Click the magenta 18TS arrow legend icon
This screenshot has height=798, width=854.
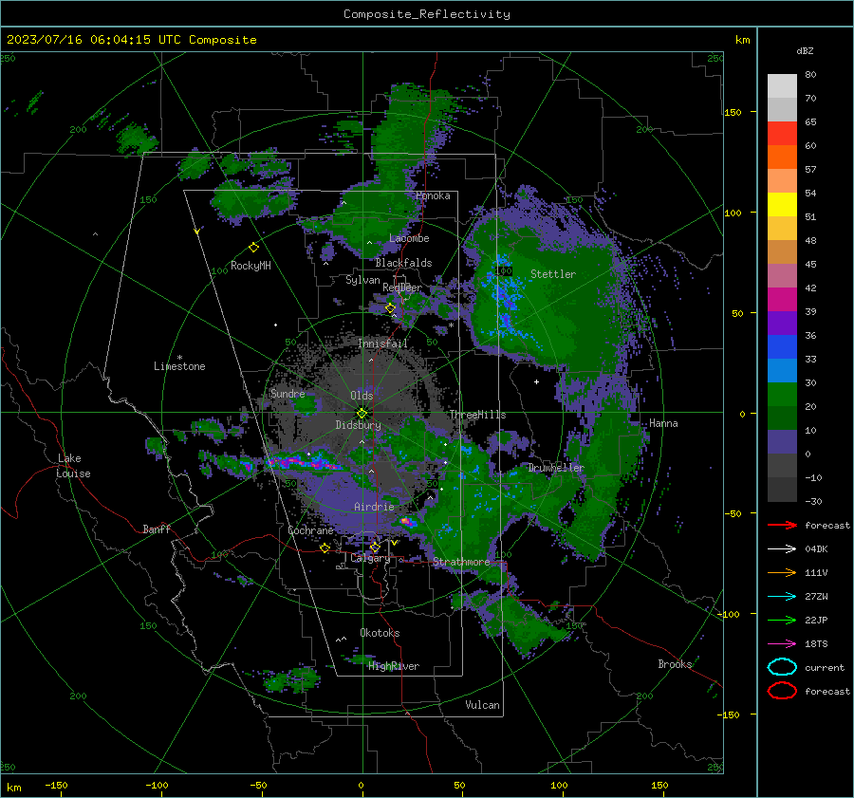pos(782,644)
